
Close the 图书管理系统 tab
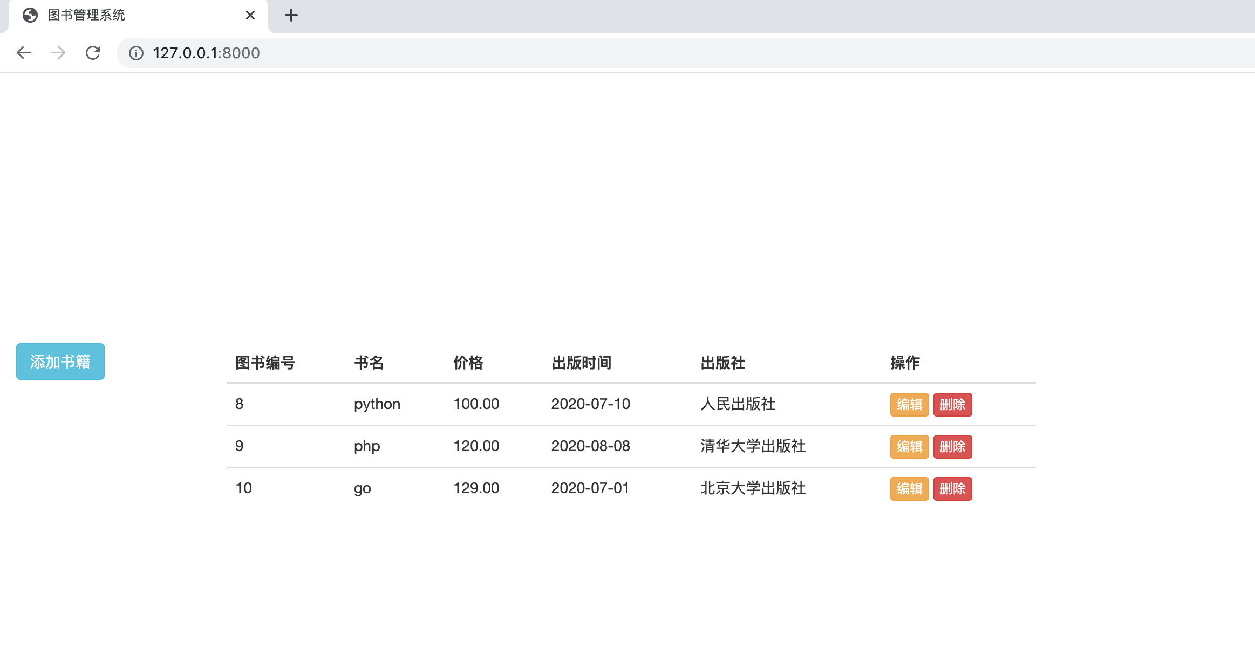(x=250, y=15)
